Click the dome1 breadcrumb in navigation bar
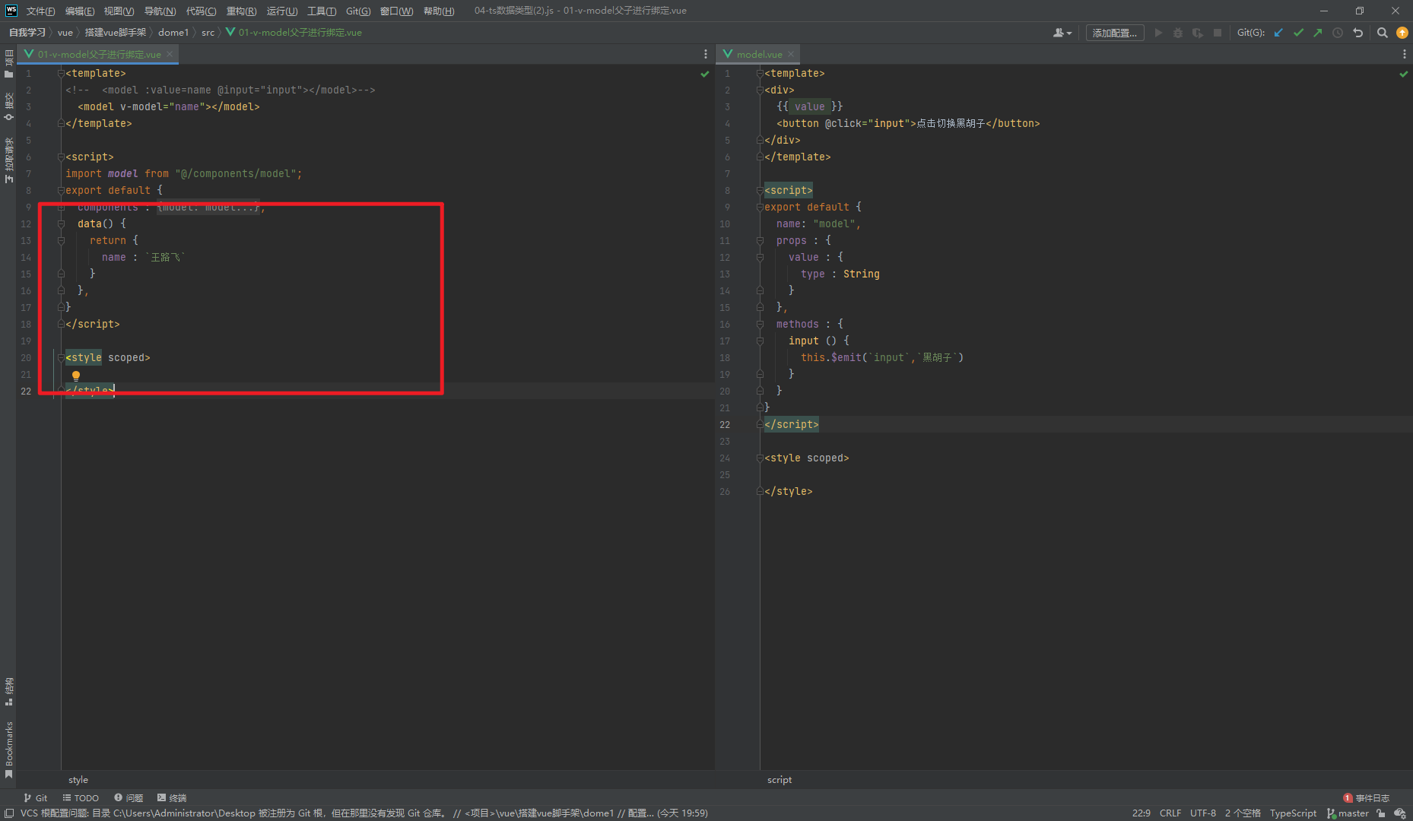Image resolution: width=1413 pixels, height=821 pixels. tap(173, 33)
